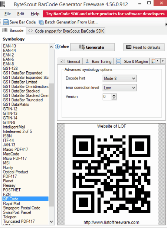
Task: Click the Reset to defaults button
Action: coord(144,47)
